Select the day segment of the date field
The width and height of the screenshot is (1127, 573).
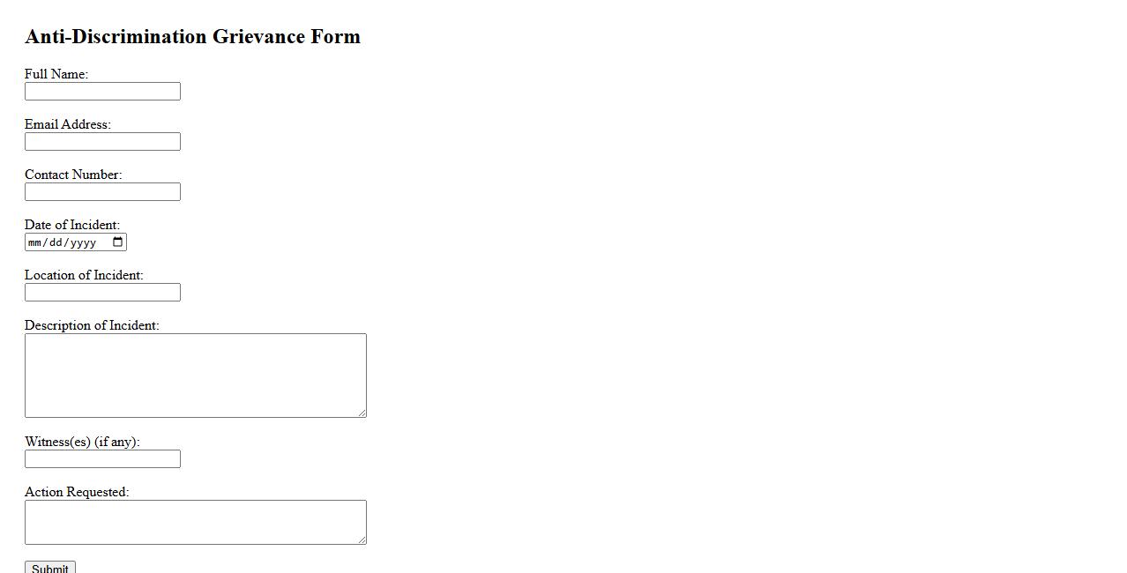pyautogui.click(x=56, y=242)
